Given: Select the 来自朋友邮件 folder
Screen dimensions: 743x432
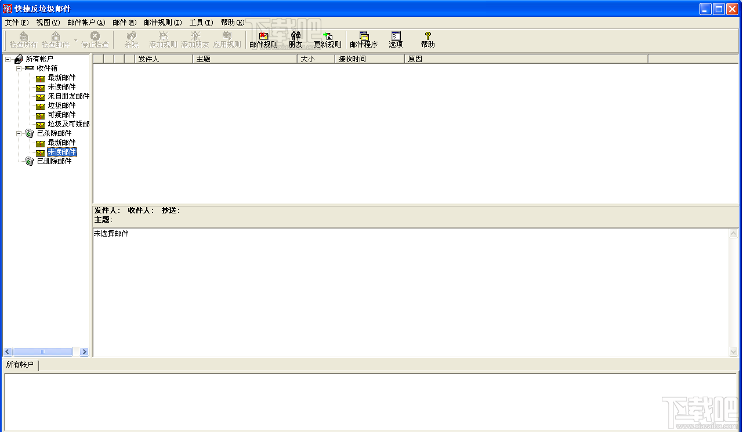Looking at the screenshot, I should tap(68, 96).
